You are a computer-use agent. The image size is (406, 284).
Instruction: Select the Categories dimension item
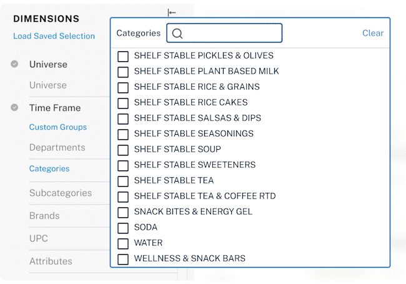point(49,169)
